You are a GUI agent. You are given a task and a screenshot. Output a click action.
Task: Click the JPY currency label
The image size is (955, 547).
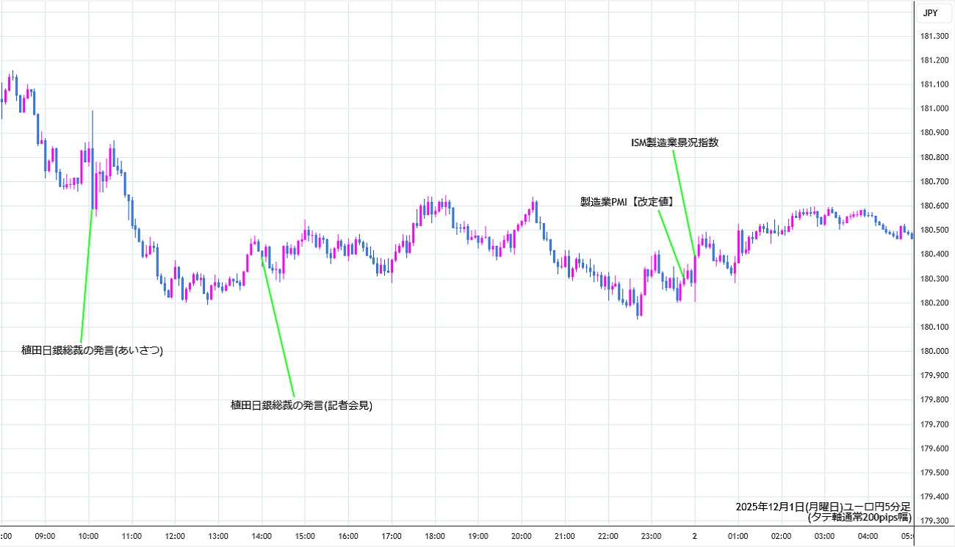click(x=929, y=12)
